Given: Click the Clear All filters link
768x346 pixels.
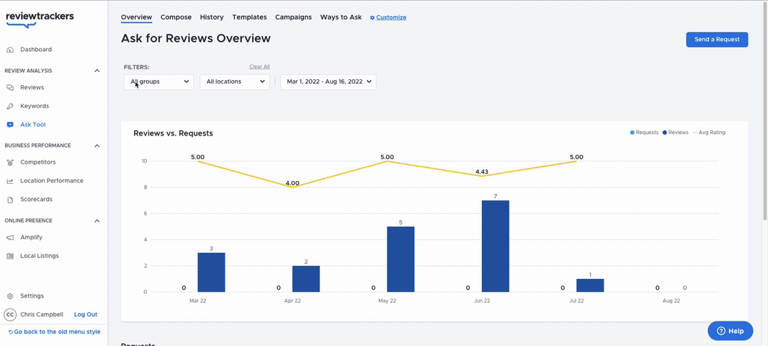Looking at the screenshot, I should 259,66.
